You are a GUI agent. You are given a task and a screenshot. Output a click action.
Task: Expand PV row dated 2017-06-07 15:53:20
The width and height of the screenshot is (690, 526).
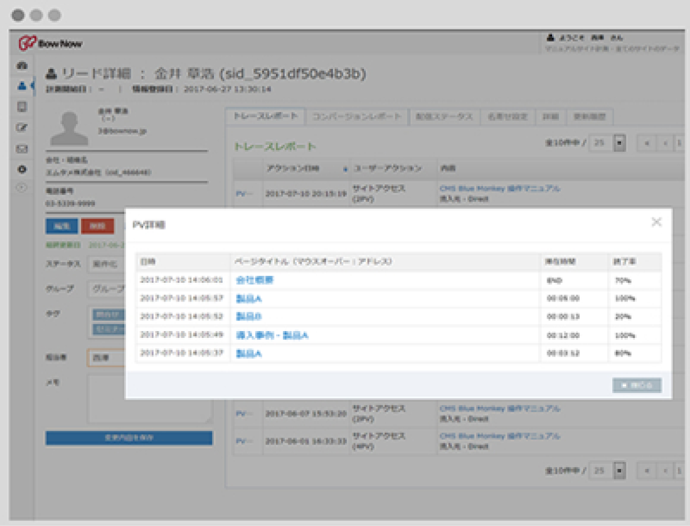pos(244,413)
